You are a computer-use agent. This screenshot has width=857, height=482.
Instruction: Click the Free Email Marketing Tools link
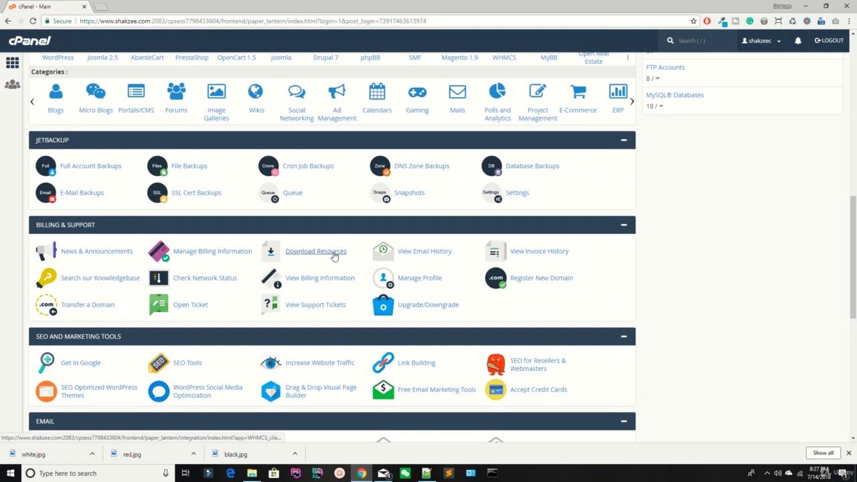click(437, 390)
